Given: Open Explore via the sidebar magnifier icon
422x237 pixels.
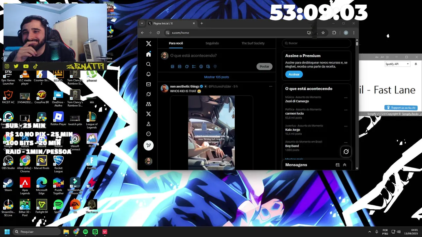Looking at the screenshot, I should tap(148, 64).
